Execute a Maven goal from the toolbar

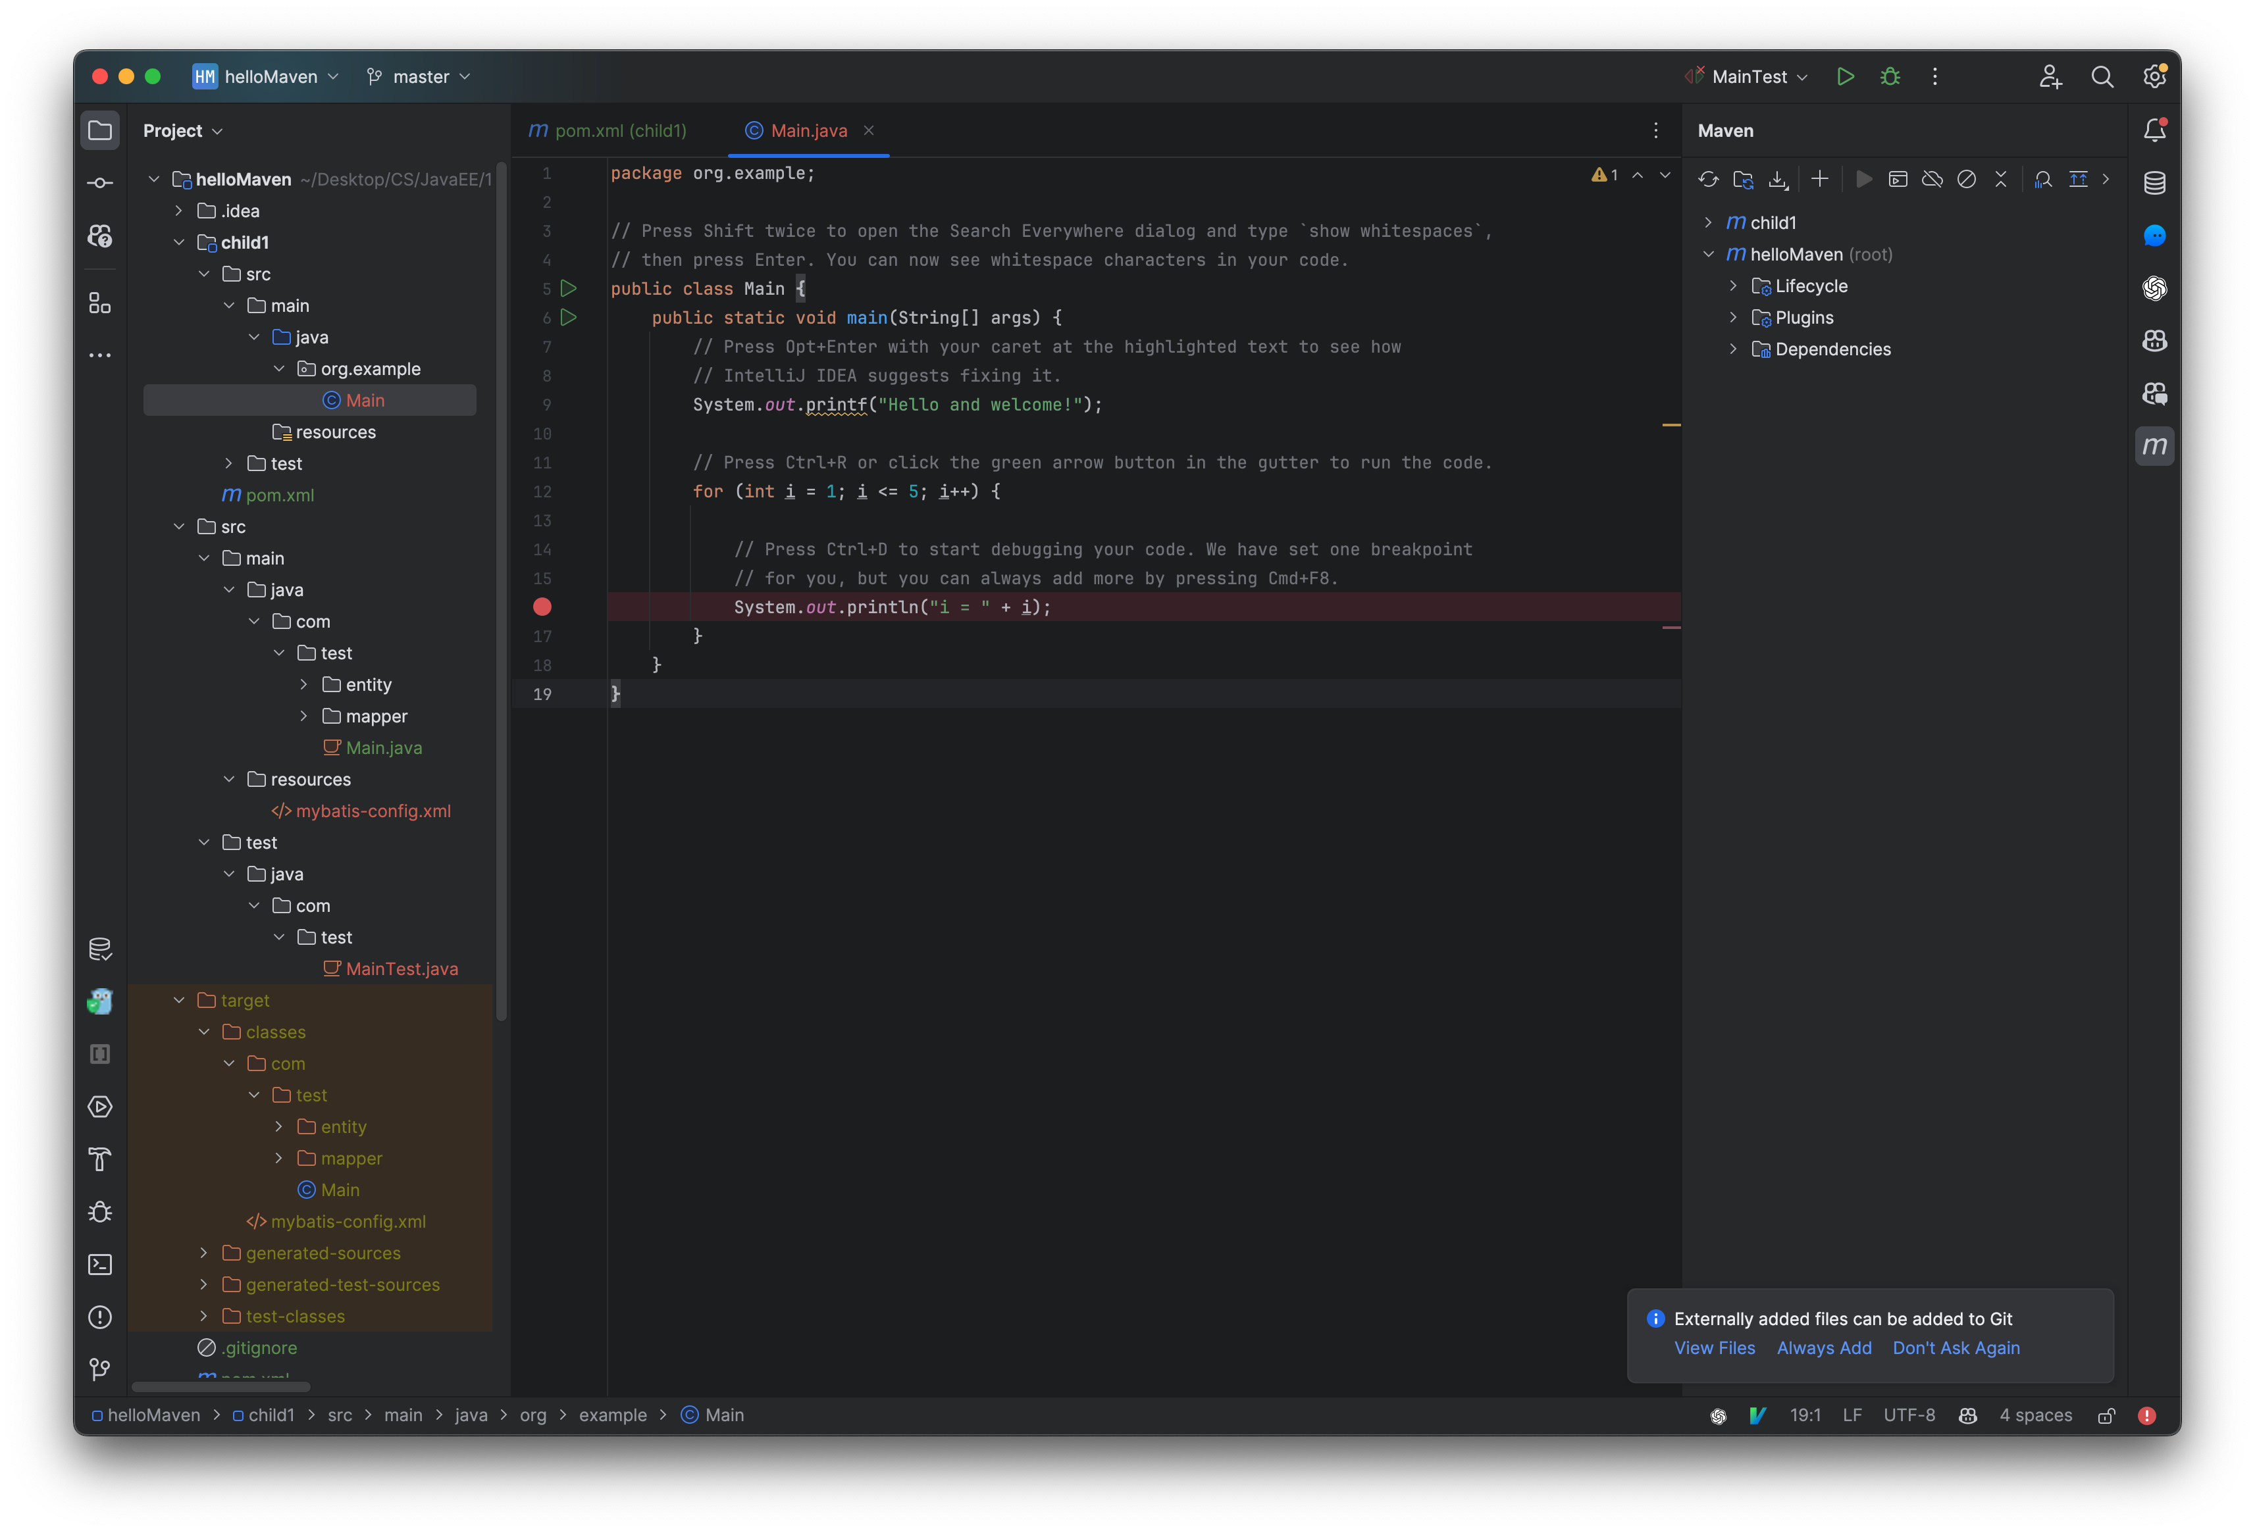click(1899, 180)
